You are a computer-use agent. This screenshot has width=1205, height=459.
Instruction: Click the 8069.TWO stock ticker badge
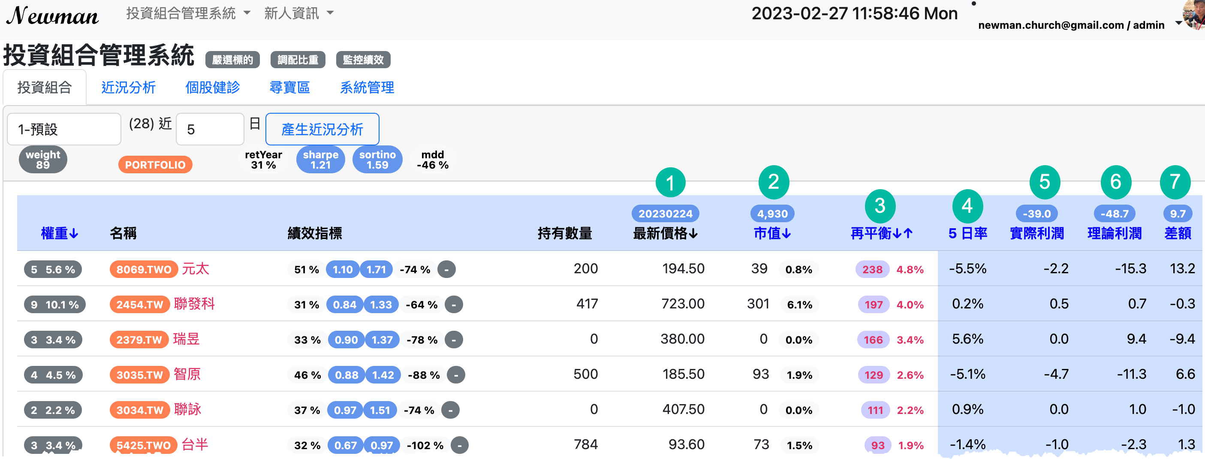[x=144, y=269]
